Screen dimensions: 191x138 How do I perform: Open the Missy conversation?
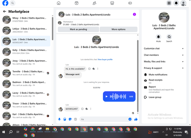tap(26, 20)
